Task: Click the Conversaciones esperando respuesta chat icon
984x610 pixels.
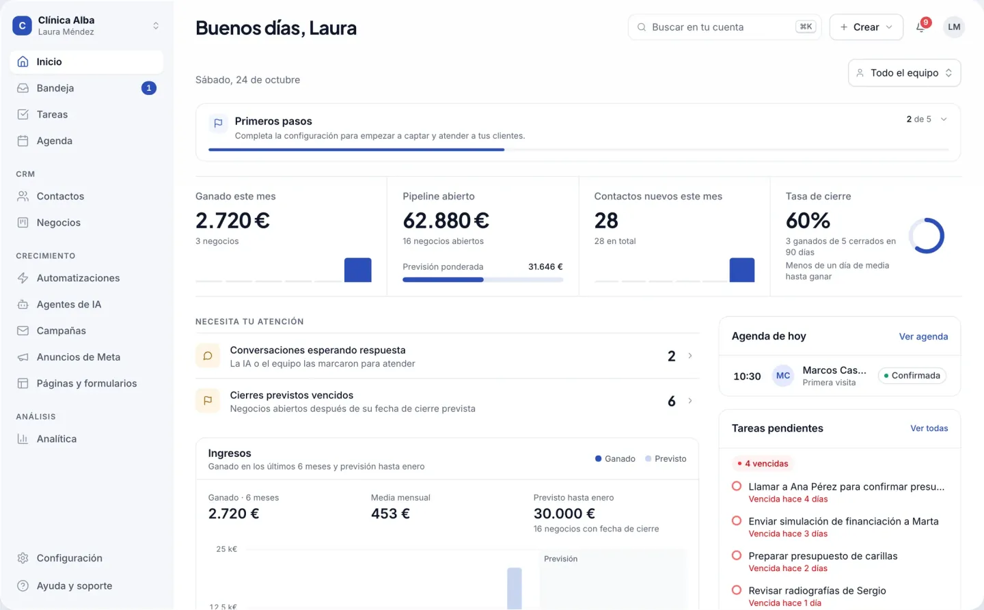Action: (208, 356)
